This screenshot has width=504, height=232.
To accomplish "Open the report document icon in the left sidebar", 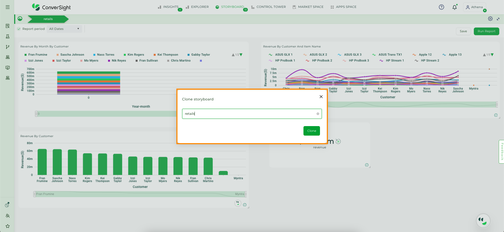I will click(8, 26).
